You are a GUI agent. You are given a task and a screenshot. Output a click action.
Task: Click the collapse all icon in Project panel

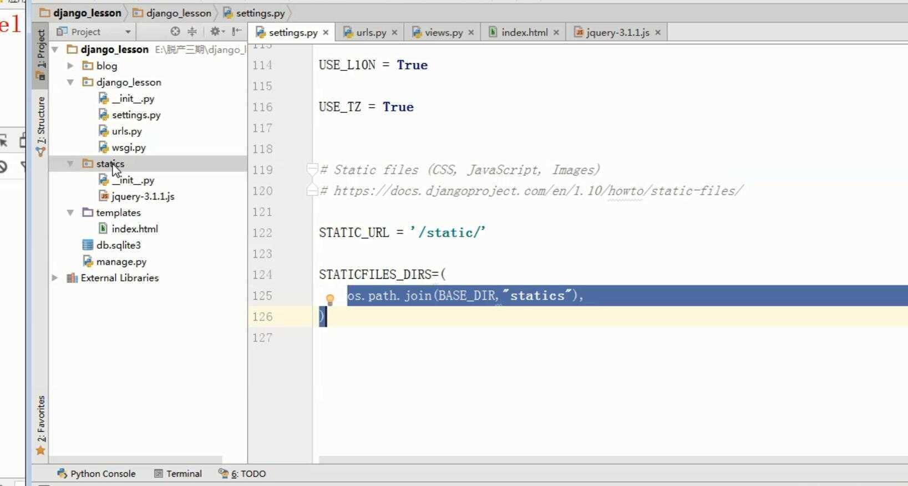(192, 32)
